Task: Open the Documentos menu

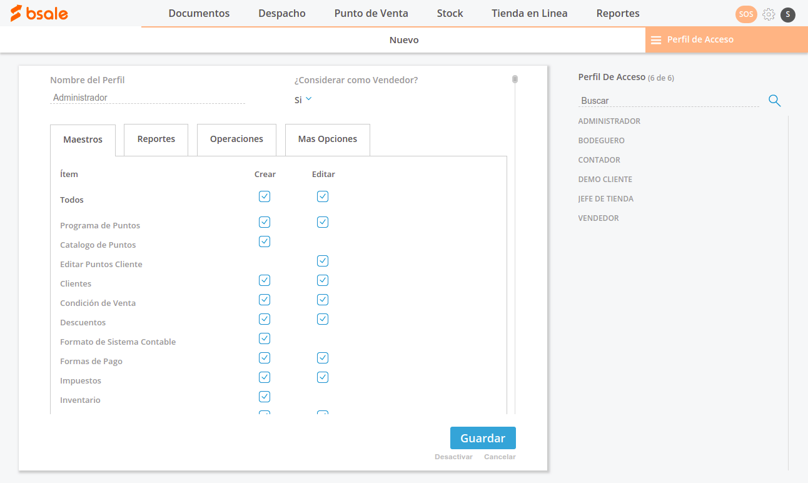Action: pos(199,13)
